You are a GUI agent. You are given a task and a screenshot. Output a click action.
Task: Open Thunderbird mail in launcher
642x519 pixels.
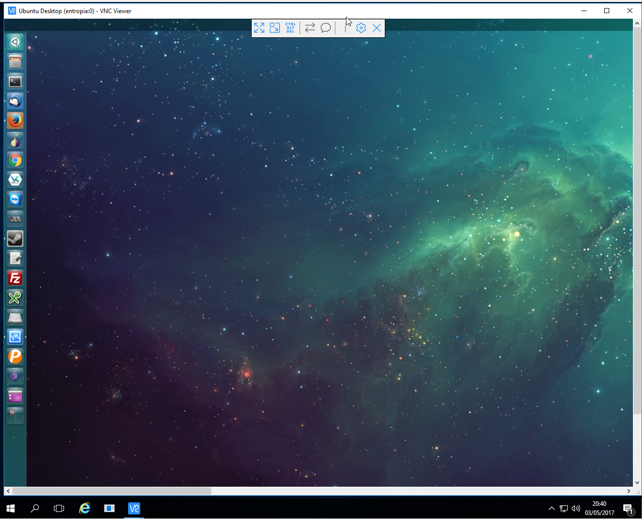pyautogui.click(x=15, y=101)
